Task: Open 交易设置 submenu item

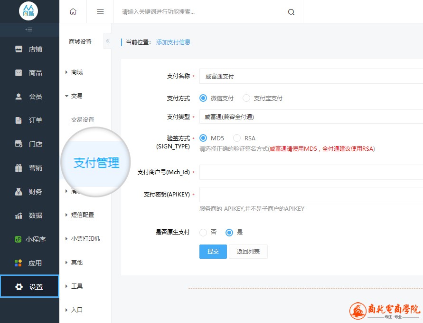Action: [83, 120]
